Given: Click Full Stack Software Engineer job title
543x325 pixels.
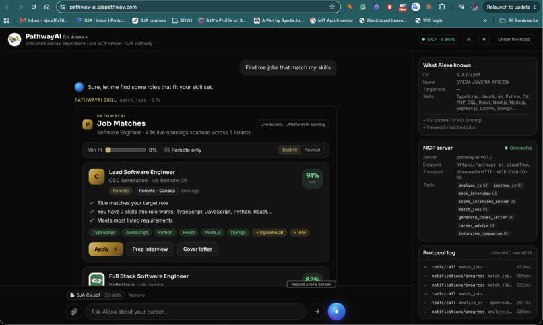Looking at the screenshot, I should [149, 276].
